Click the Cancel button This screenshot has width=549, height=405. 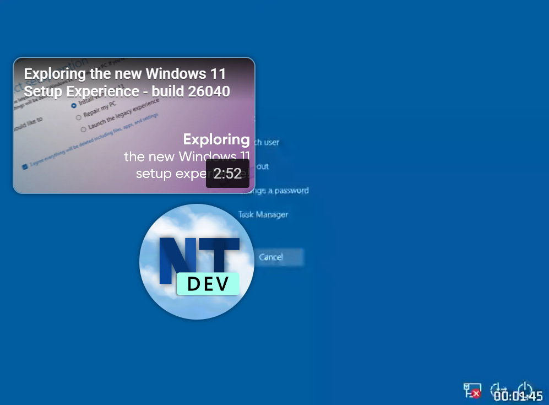(271, 257)
